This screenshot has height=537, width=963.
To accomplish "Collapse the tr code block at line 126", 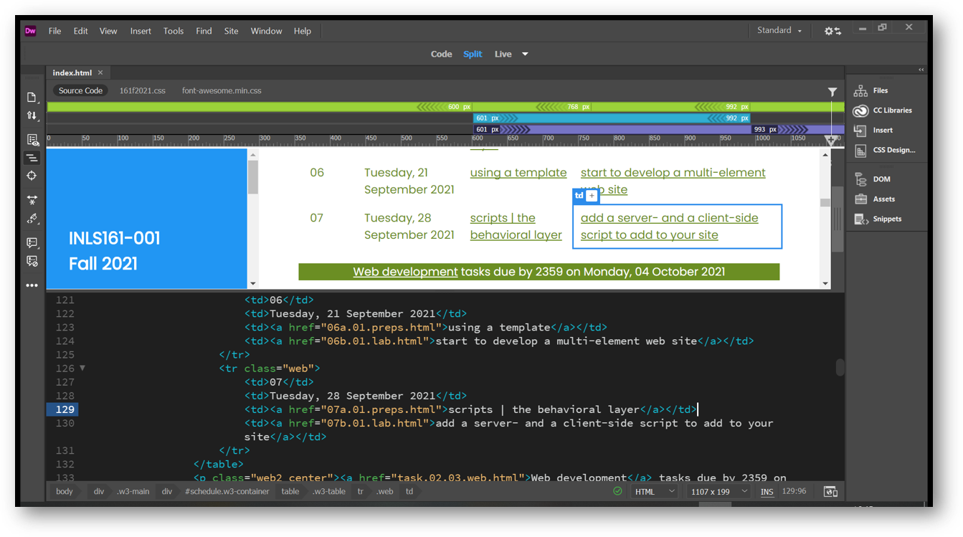I will pos(82,369).
